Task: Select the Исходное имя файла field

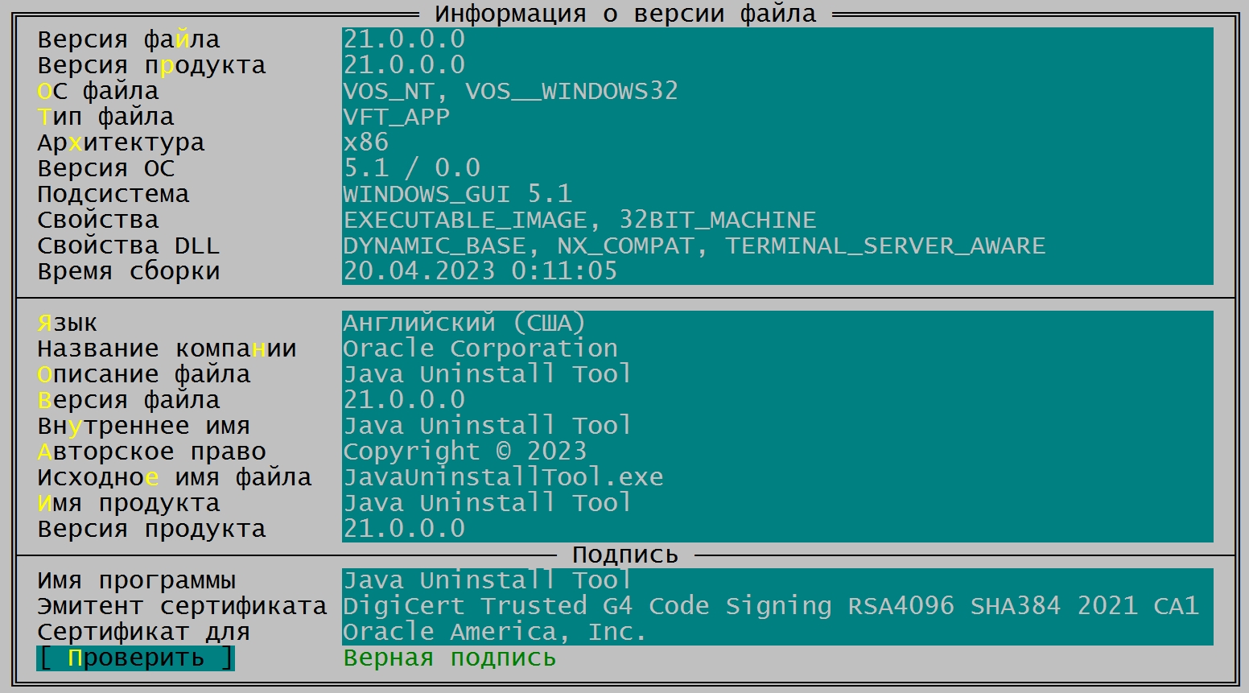Action: pyautogui.click(x=777, y=477)
